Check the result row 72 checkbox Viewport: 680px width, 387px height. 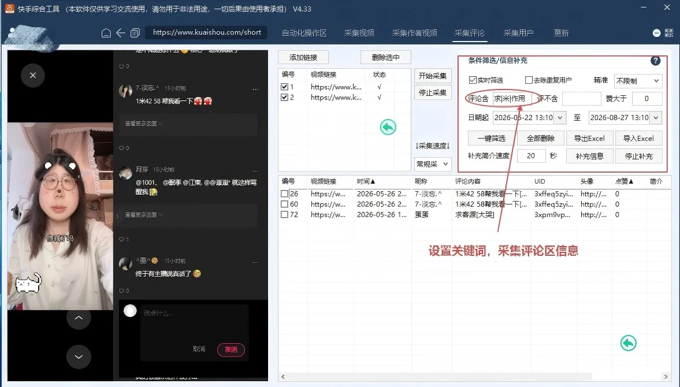[284, 214]
